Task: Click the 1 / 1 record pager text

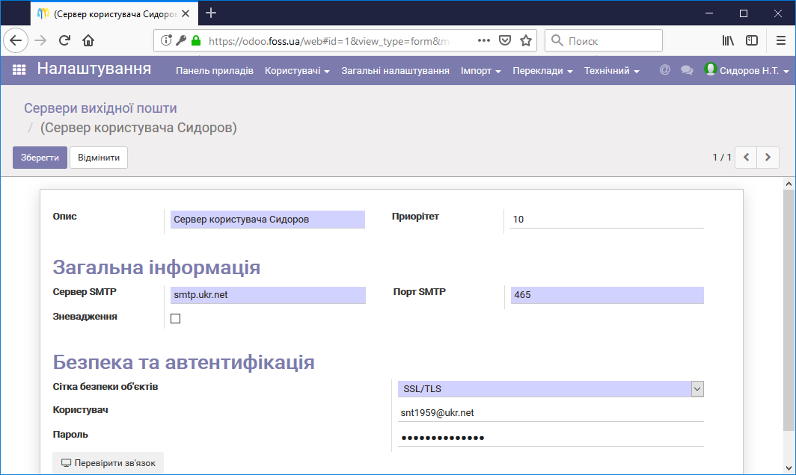Action: click(x=722, y=157)
